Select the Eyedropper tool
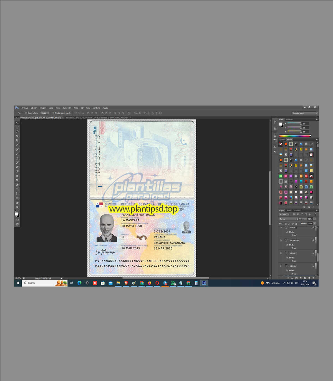333x381 pixels. (x=17, y=145)
